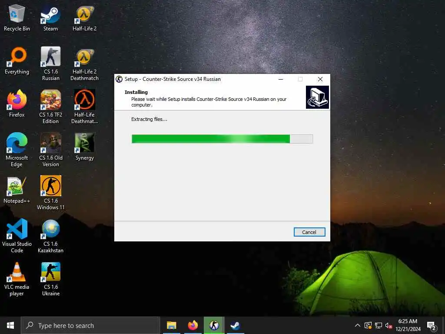Select the Half-Life 2 Deathmatch shortcut
445x334 pixels.
85,63
